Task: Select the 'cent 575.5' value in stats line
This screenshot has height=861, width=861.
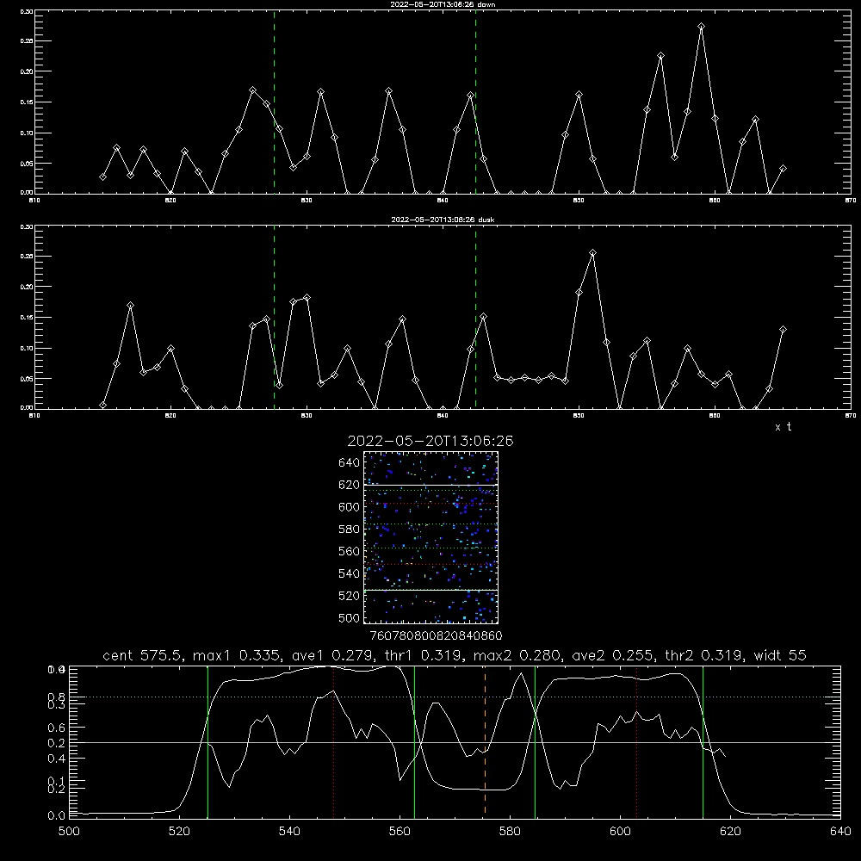Action: click(x=143, y=655)
